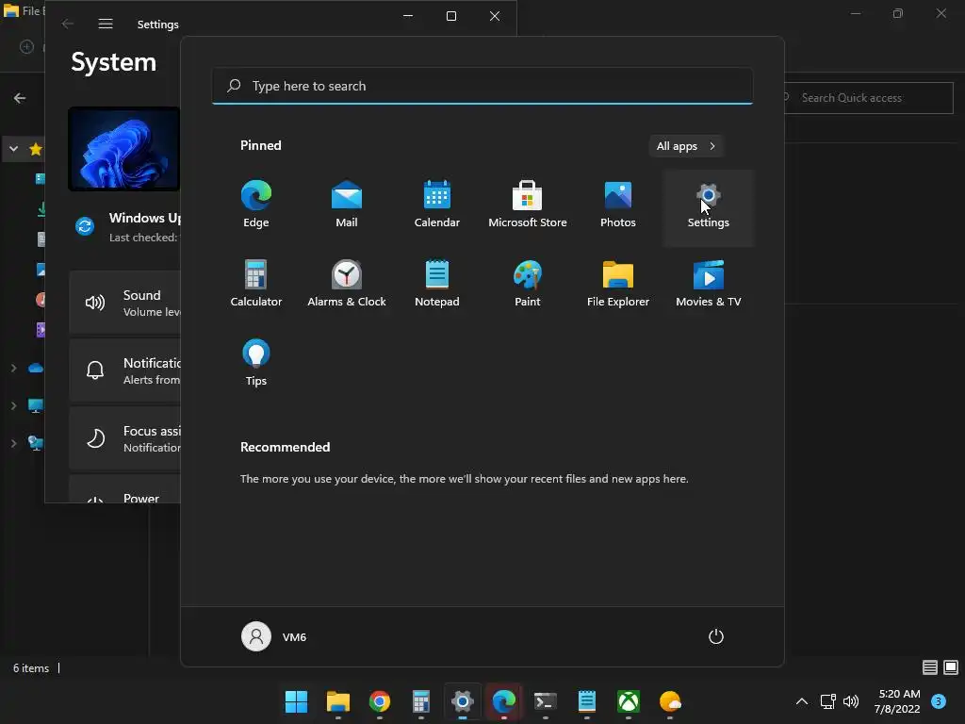Expand This PC node in File Explorer
Image resolution: width=965 pixels, height=724 pixels.
[13, 406]
